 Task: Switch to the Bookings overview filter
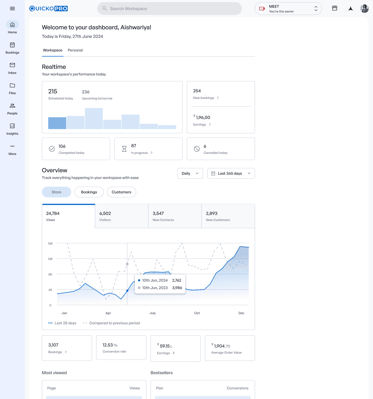pos(89,192)
